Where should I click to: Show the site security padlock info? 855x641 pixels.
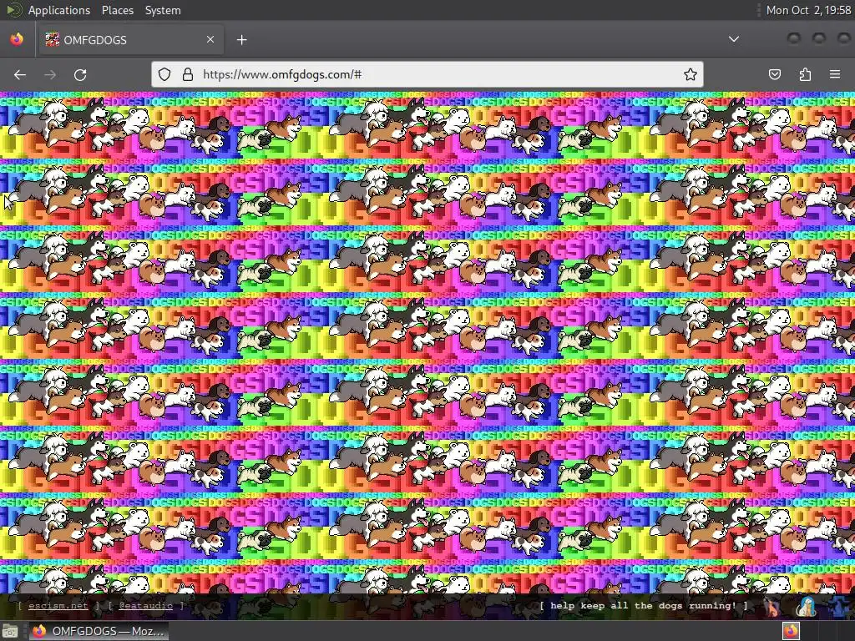point(188,74)
